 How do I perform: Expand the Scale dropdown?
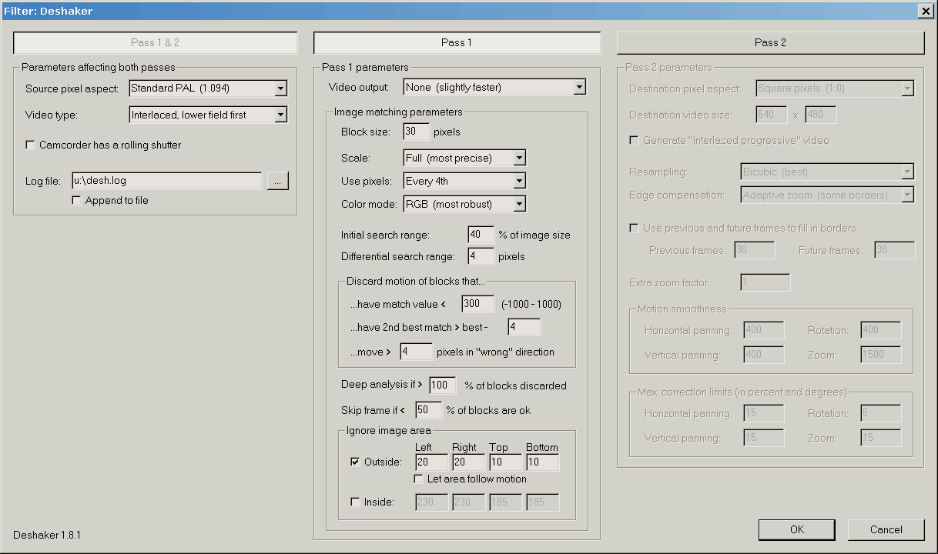[x=519, y=158]
